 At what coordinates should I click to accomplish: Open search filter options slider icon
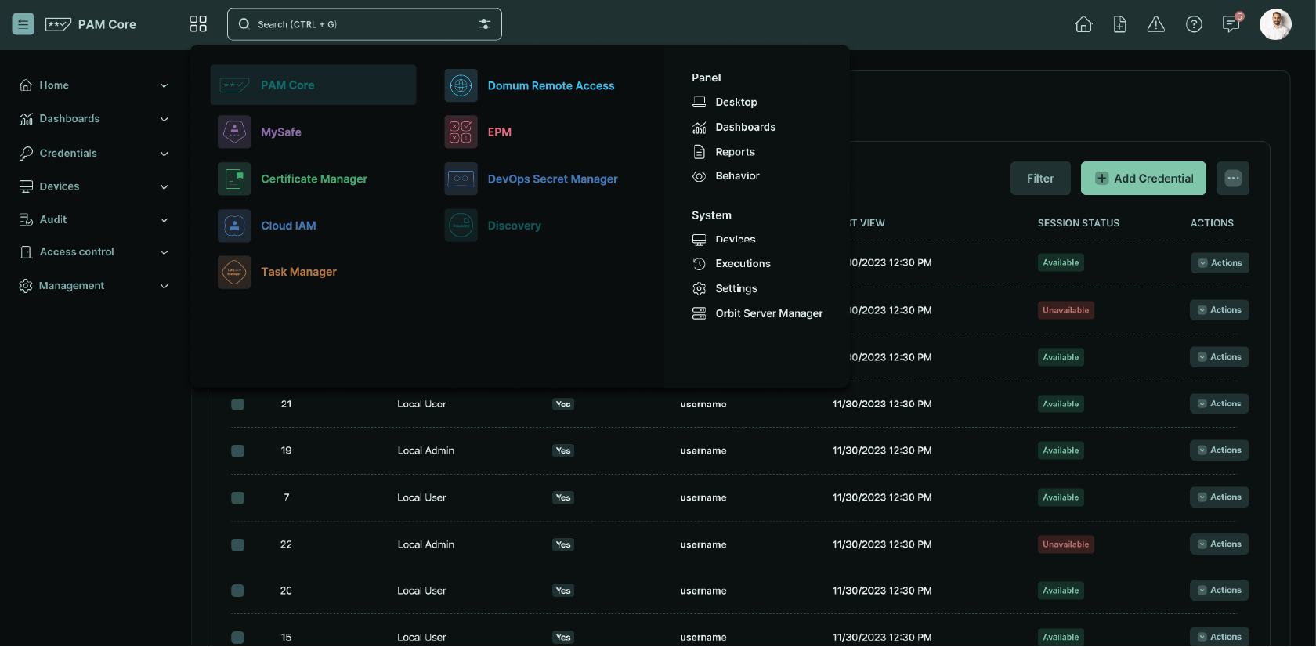coord(485,24)
